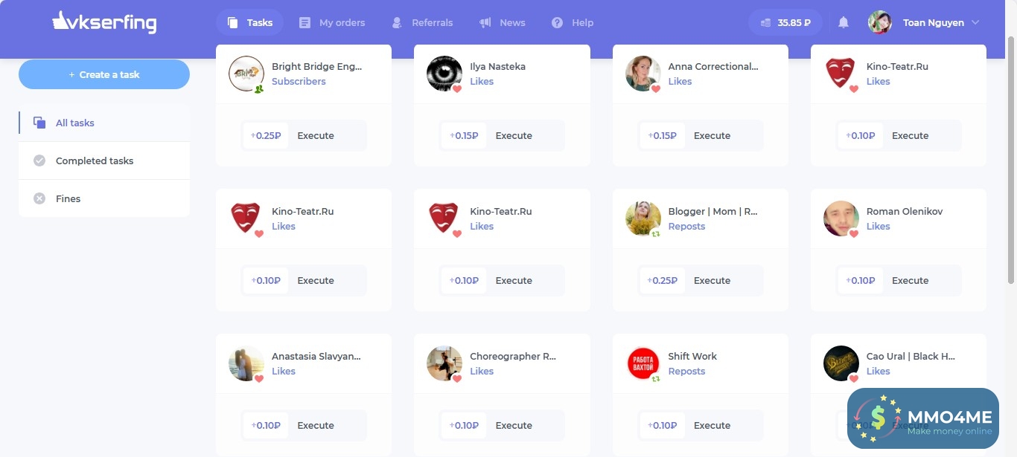
Task: Execute the Blogger Mom reposts task
Action: tap(712, 281)
